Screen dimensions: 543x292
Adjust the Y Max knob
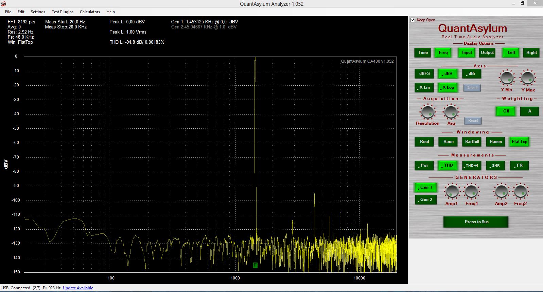[x=528, y=78]
